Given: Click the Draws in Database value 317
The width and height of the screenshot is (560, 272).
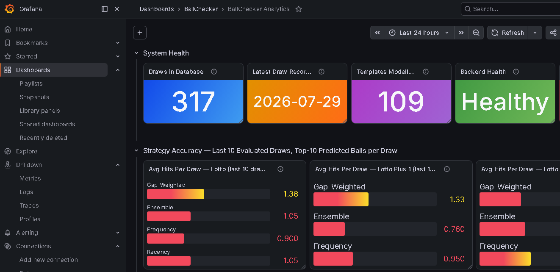Looking at the screenshot, I should (x=194, y=102).
